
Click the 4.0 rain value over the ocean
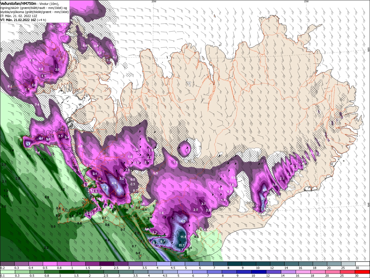pyautogui.click(x=107, y=240)
